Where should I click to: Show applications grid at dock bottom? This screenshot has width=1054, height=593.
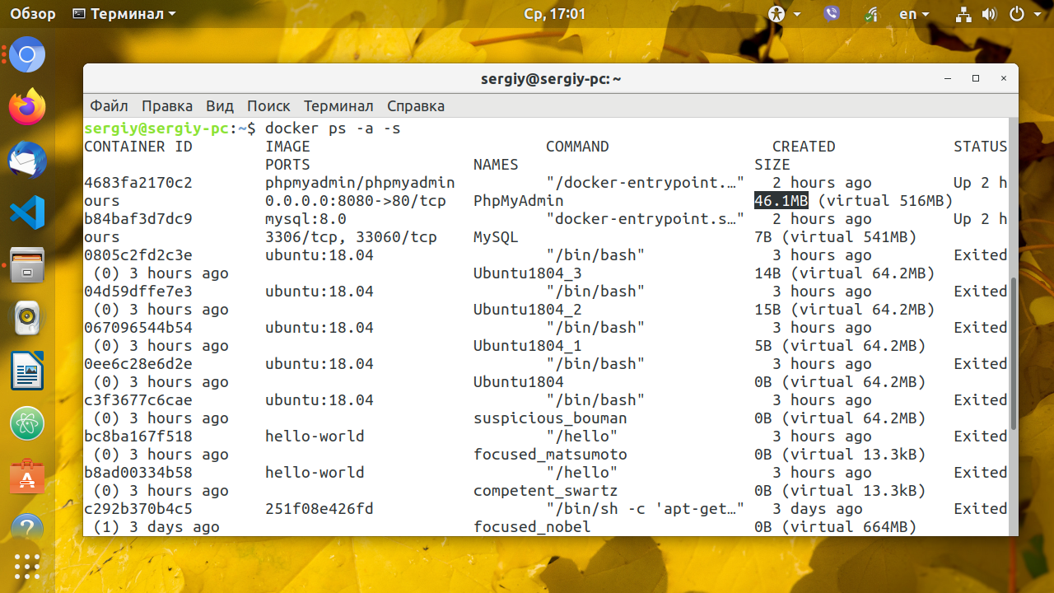point(27,566)
